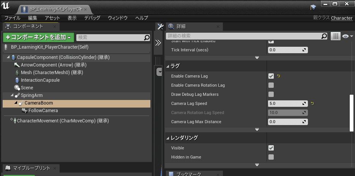The image size is (355, 176).
Task: Open the ウィンドウ menu
Action: (x=117, y=18)
